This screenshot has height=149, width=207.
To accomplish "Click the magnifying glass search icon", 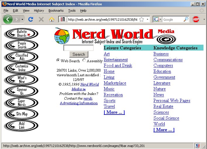I will click(x=186, y=19).
